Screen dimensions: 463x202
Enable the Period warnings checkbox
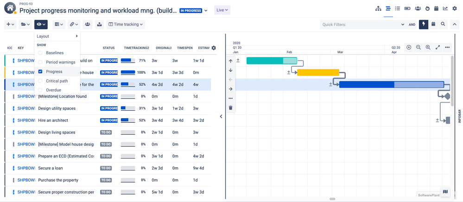(x=40, y=62)
